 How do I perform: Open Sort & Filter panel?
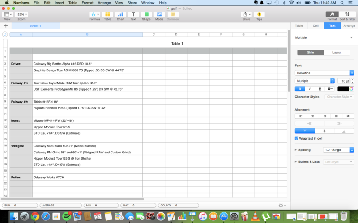coord(347,14)
